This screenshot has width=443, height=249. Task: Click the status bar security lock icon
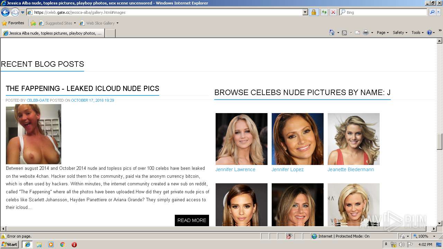coord(403,236)
